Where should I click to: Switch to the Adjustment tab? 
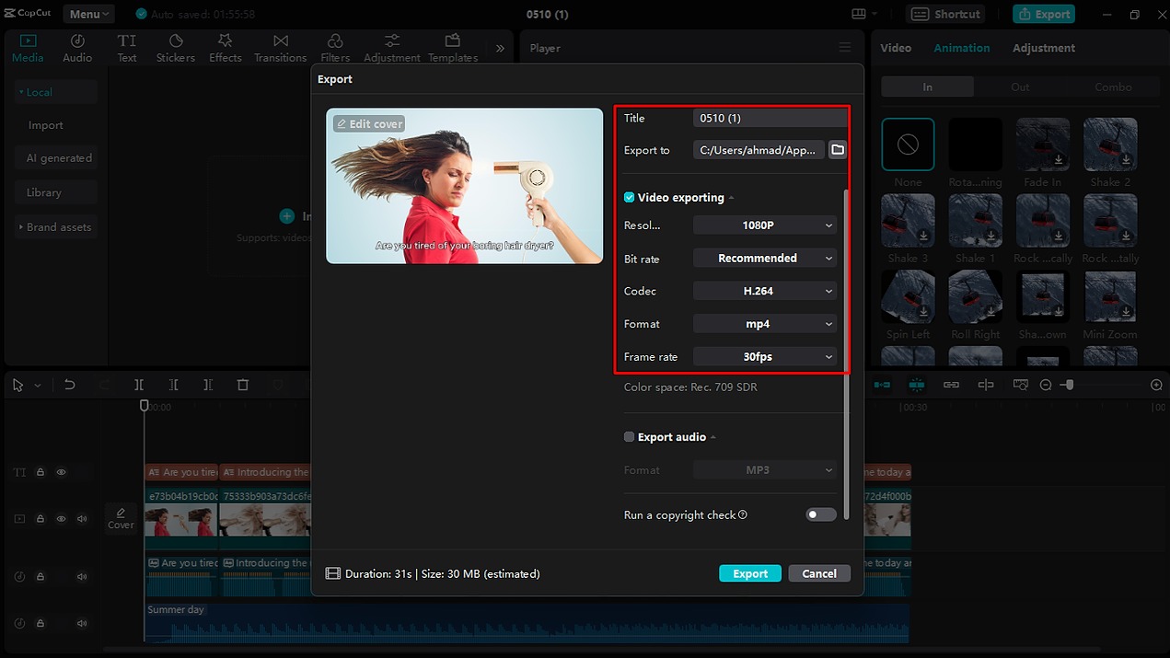click(1043, 47)
